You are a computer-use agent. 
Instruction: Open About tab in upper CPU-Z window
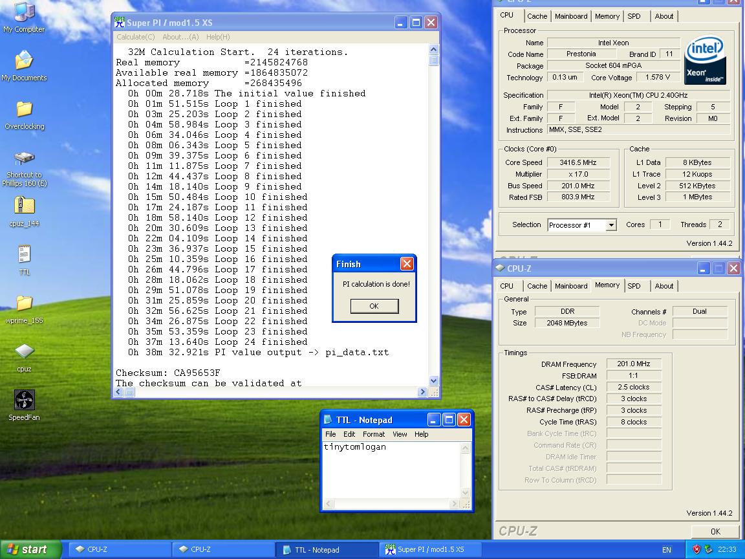point(664,16)
